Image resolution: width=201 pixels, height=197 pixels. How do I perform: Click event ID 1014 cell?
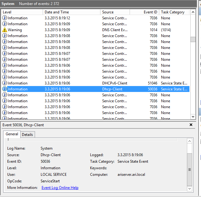coord(153,30)
